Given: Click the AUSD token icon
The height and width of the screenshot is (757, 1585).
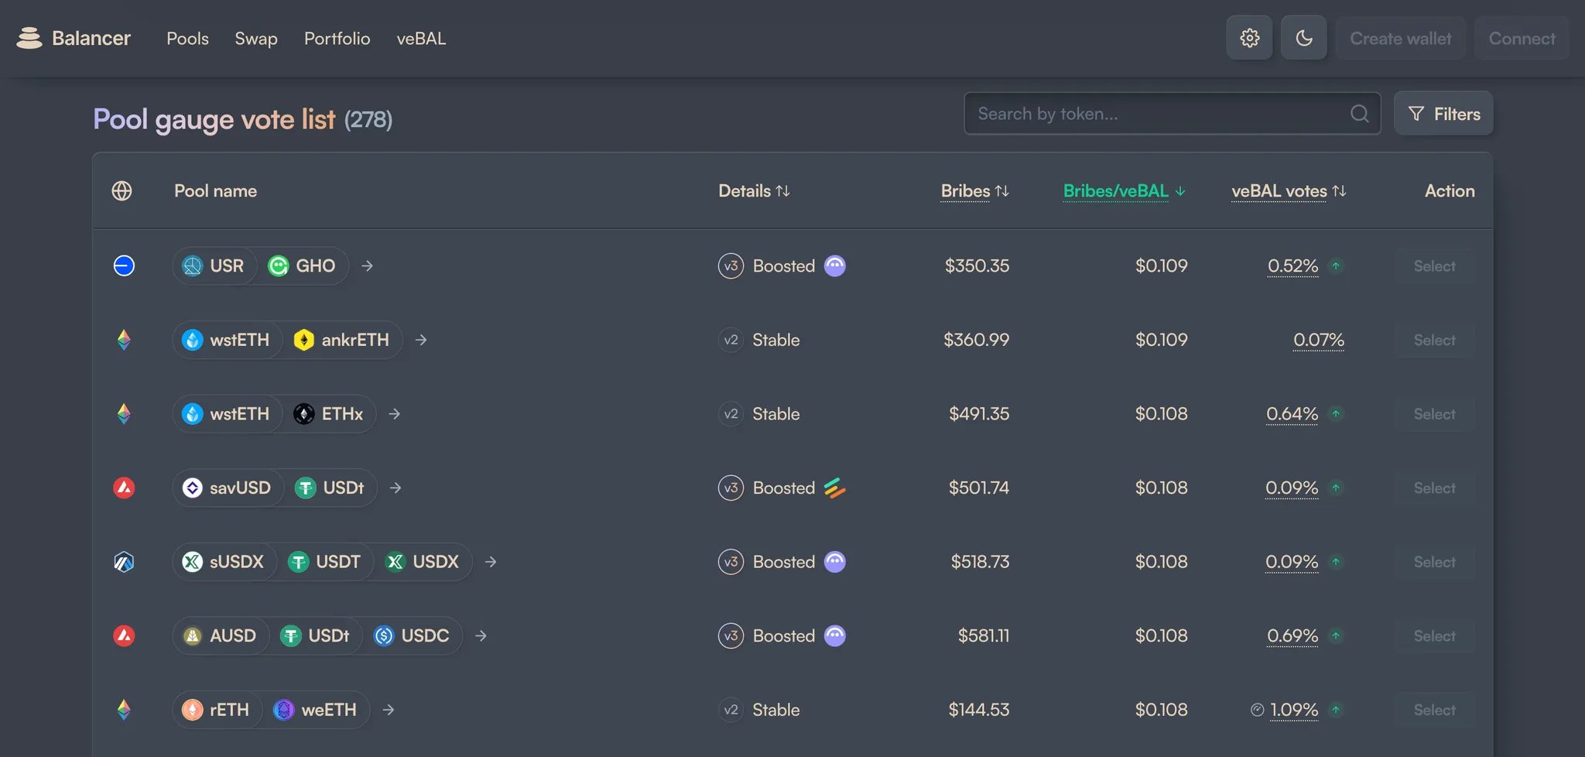Looking at the screenshot, I should point(192,635).
